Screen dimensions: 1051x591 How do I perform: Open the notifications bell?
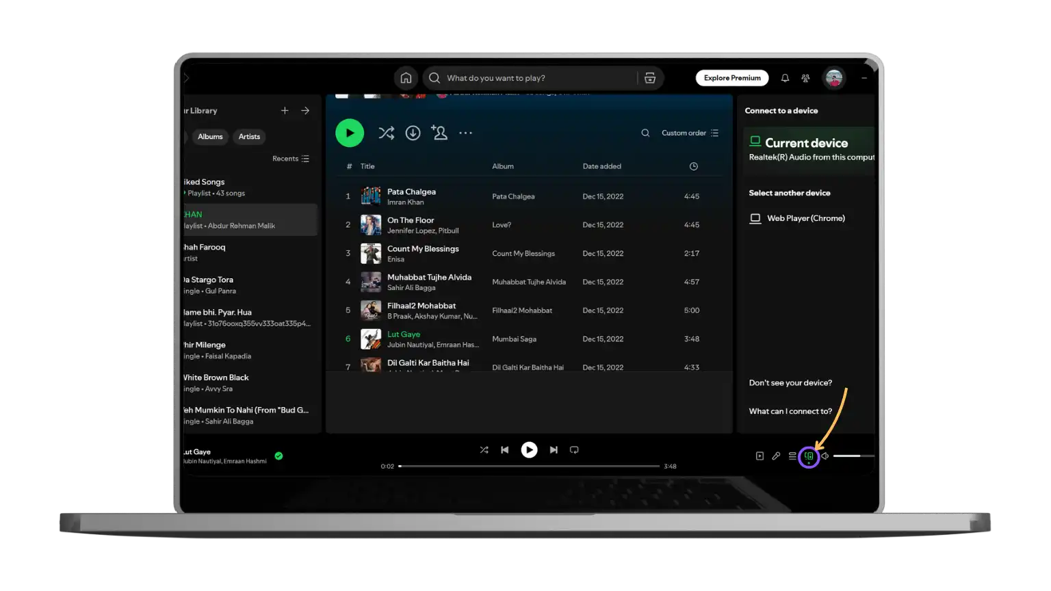point(785,78)
